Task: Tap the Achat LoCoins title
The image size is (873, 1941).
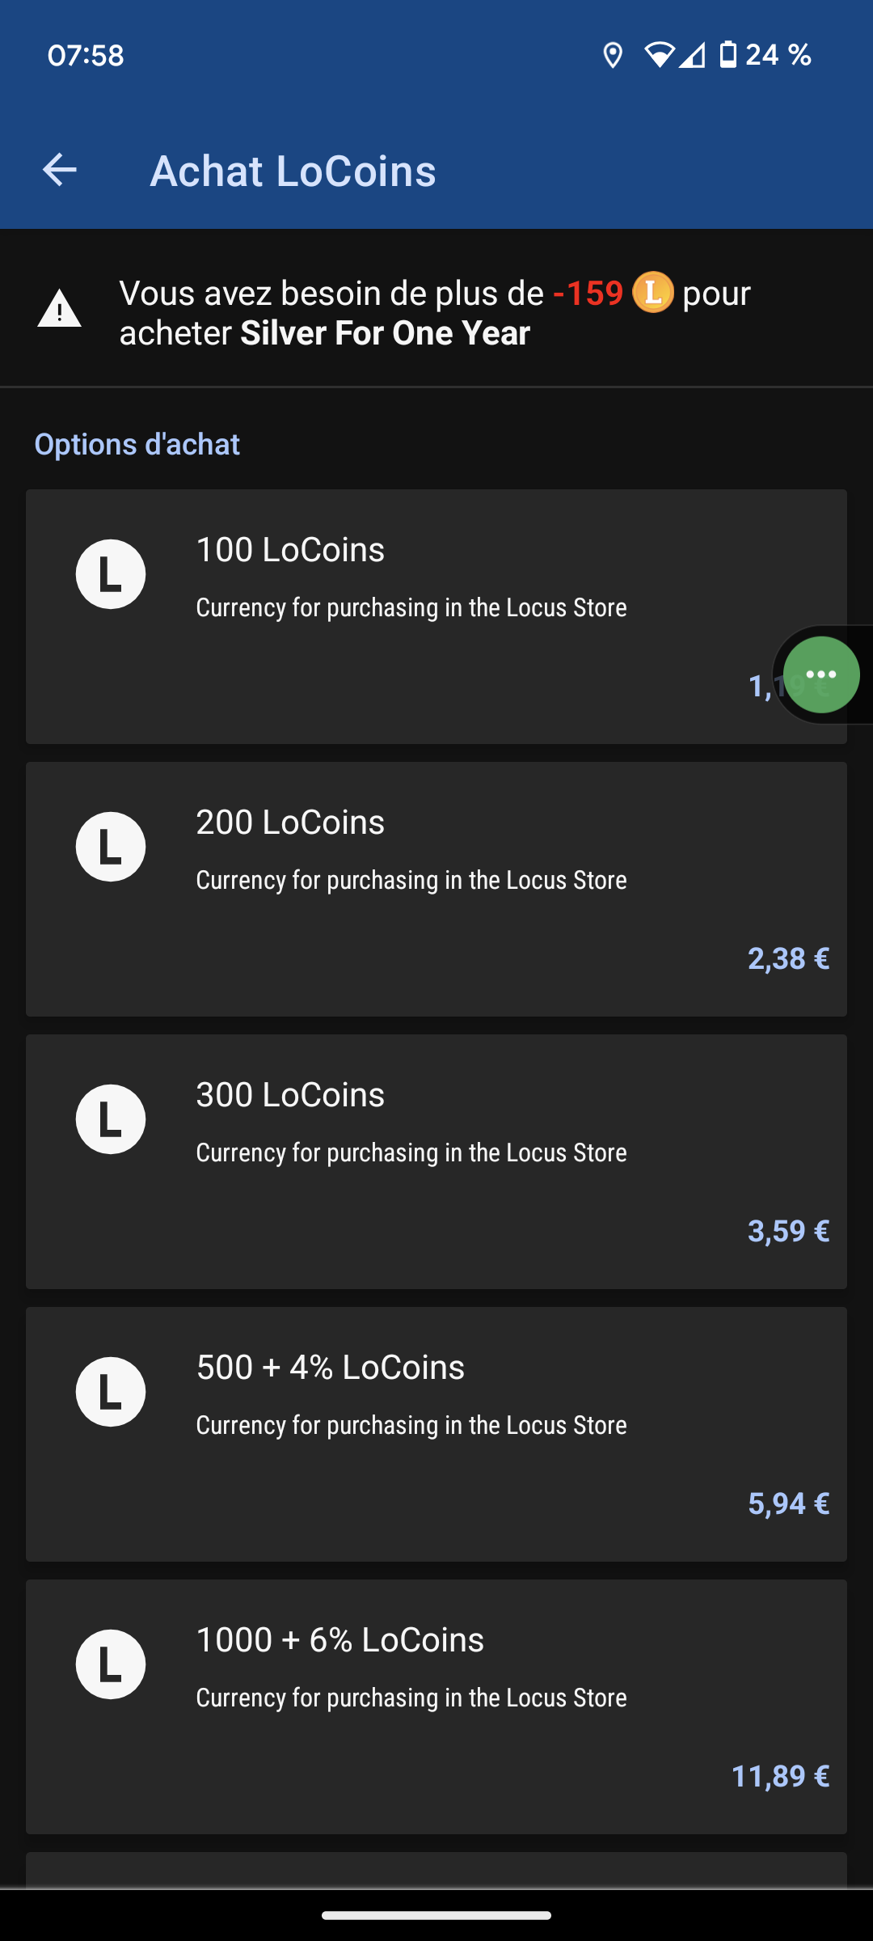Action: pyautogui.click(x=293, y=171)
